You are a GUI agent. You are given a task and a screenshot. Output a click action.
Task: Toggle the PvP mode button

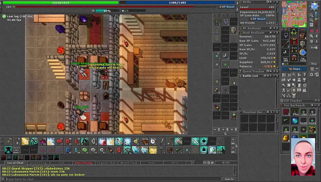[x=314, y=48]
